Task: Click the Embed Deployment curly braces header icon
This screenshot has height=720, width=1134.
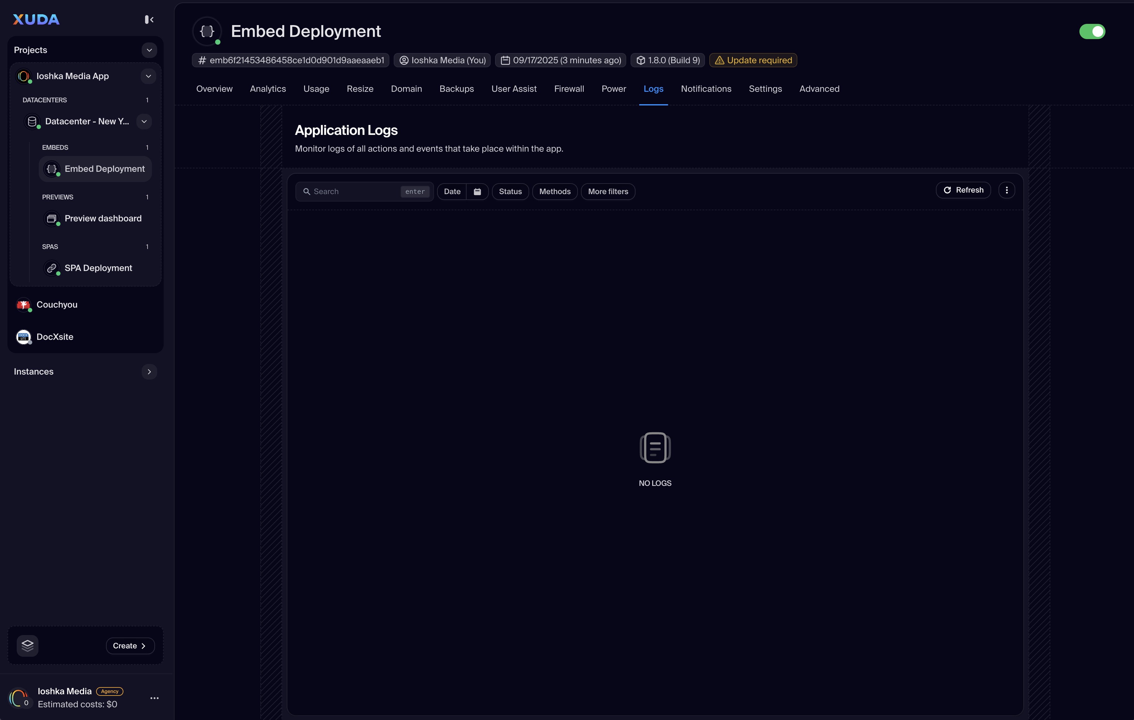Action: point(207,31)
